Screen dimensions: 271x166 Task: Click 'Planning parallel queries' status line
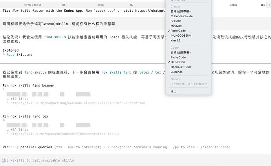[27, 147]
